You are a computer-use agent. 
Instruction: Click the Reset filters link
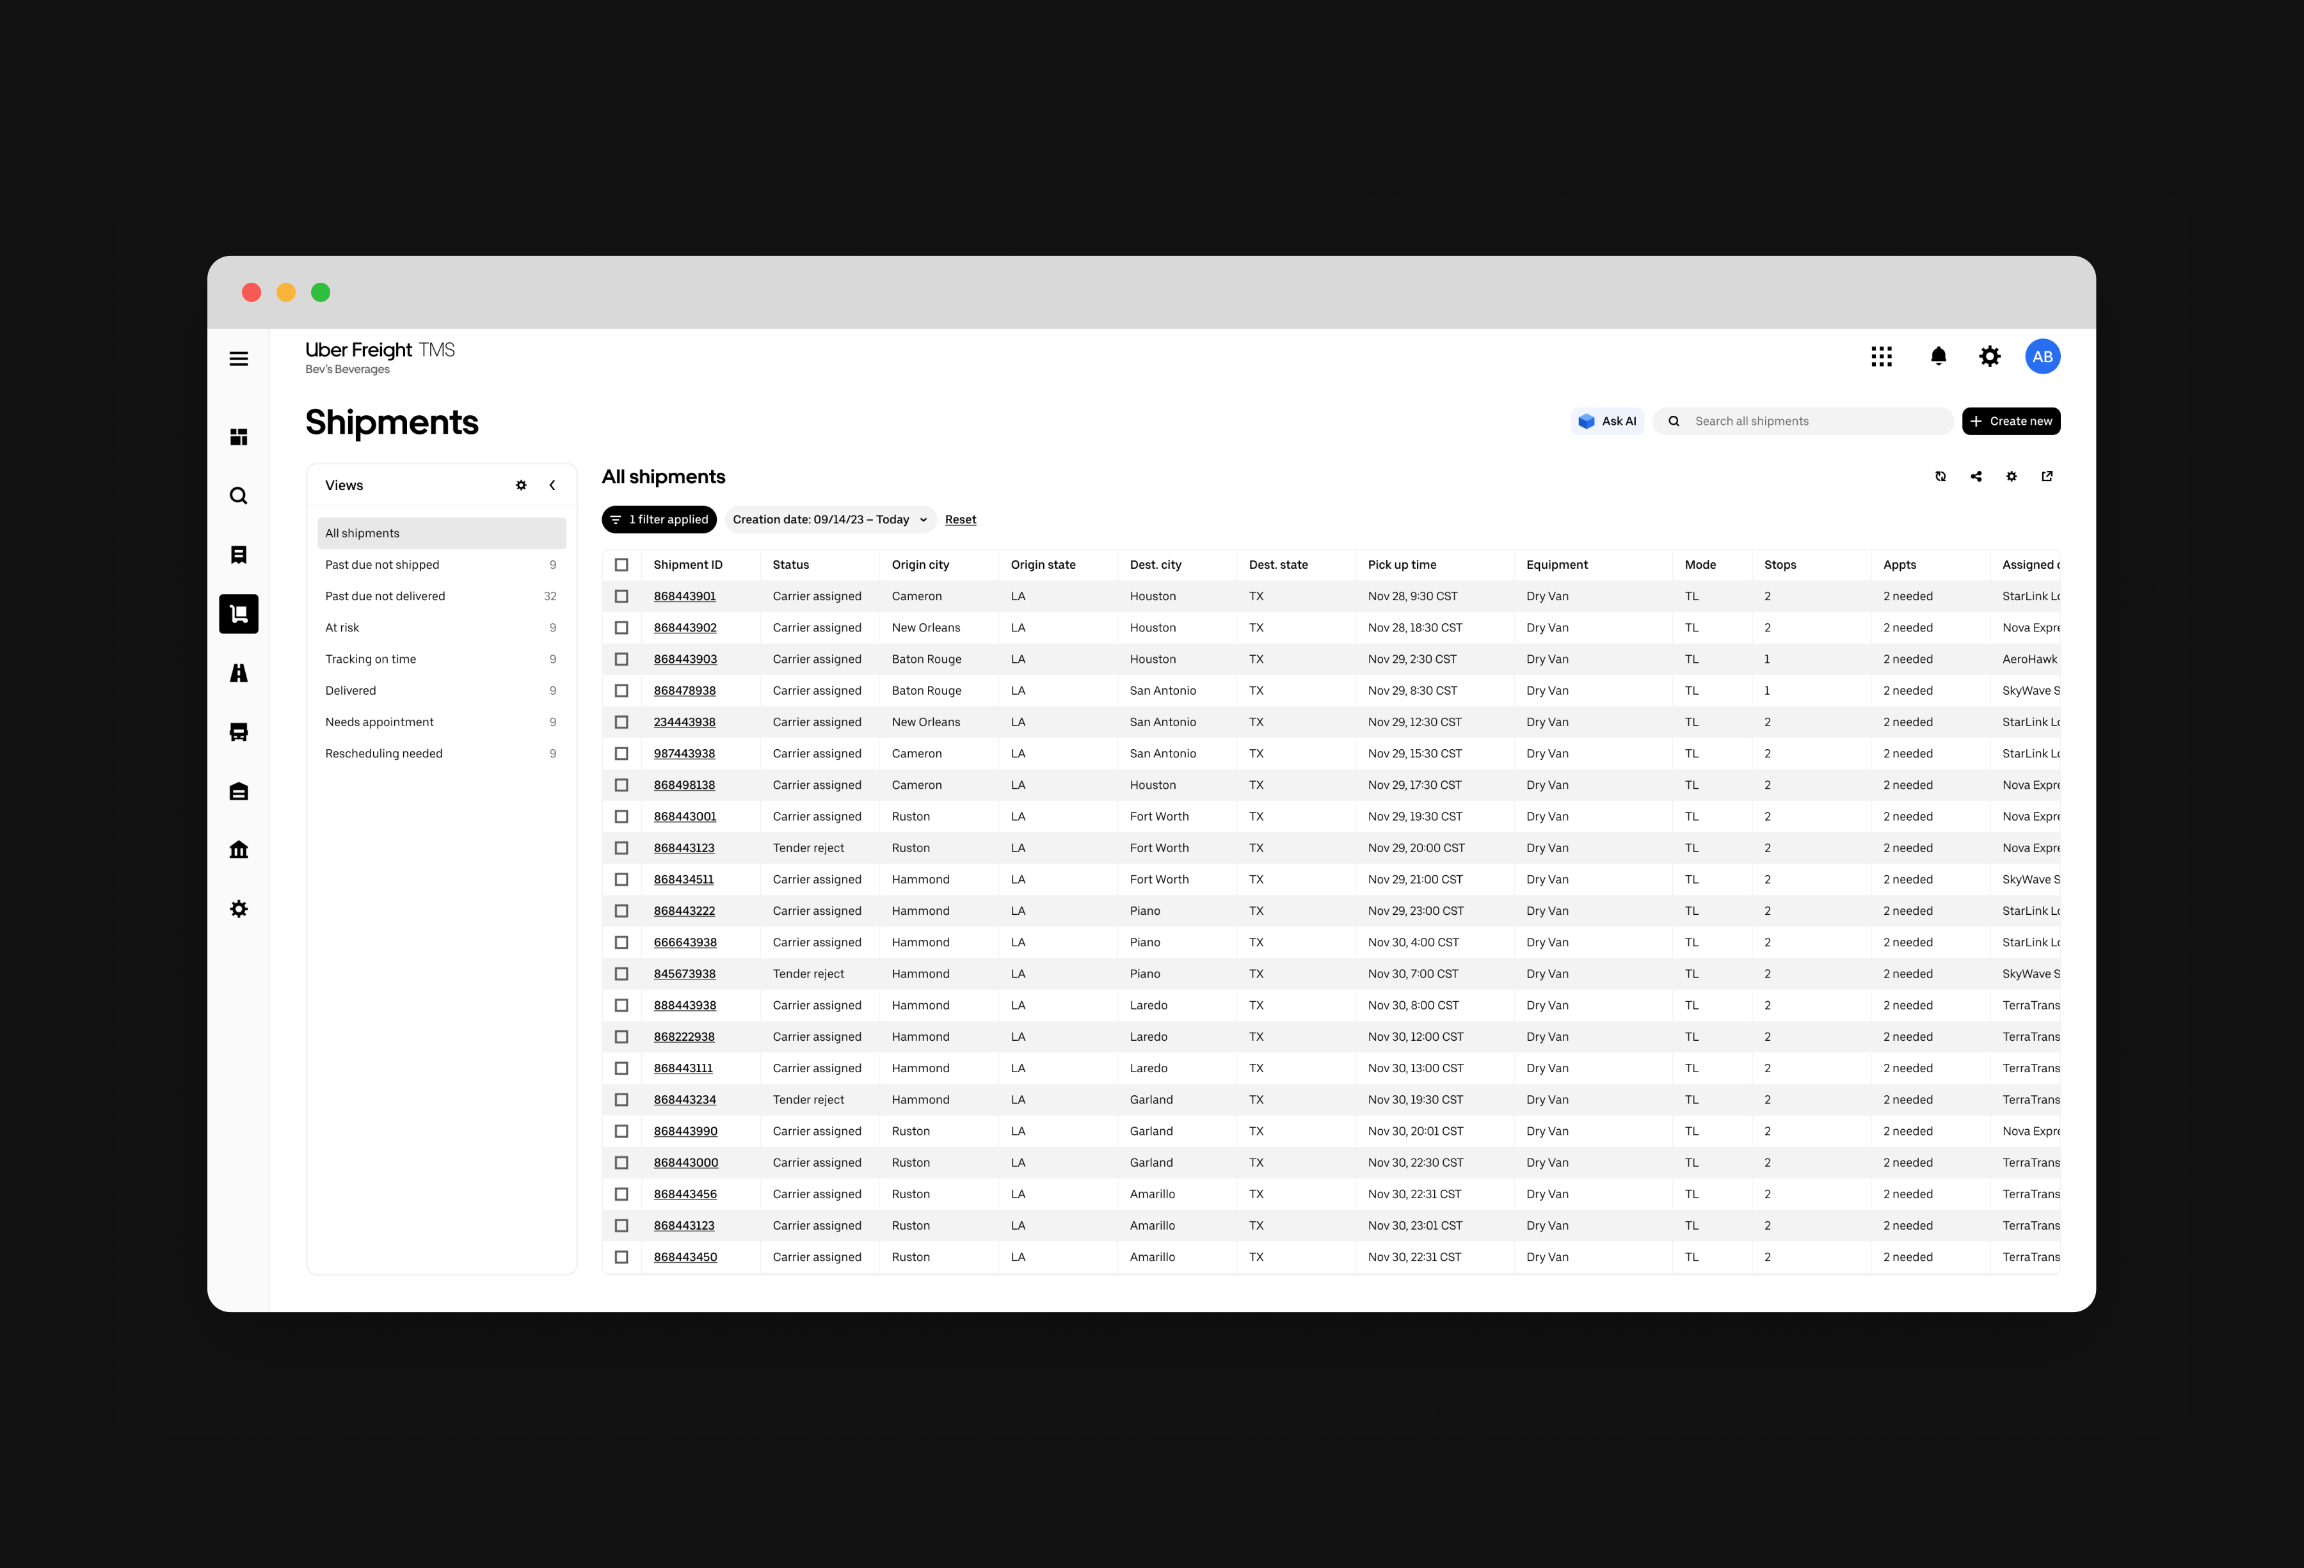tap(959, 519)
